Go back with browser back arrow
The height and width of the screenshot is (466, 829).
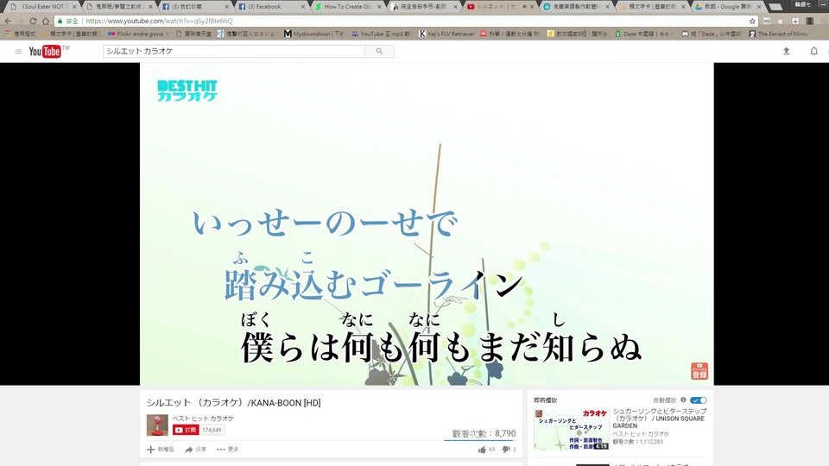(x=8, y=21)
